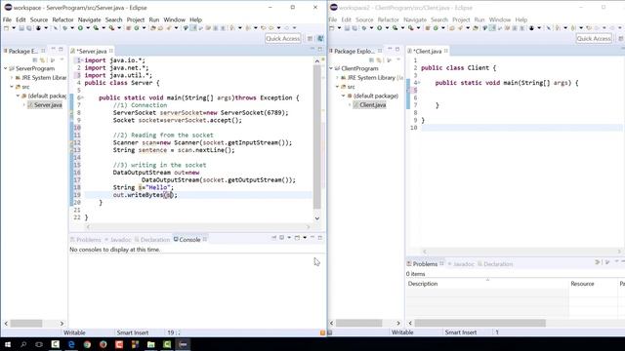625x351 pixels.
Task: Open Console dropdown arrow in Console view
Action: coord(305,238)
